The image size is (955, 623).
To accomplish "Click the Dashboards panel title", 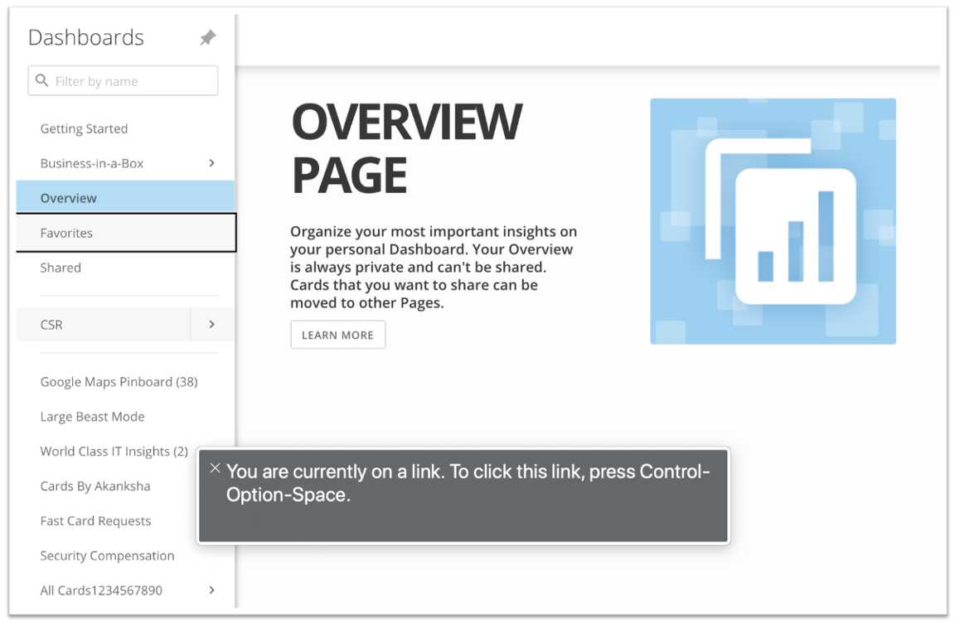I will pos(85,36).
